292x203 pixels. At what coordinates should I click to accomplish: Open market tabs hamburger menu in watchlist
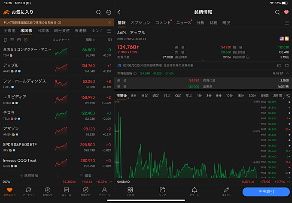[x=109, y=31]
